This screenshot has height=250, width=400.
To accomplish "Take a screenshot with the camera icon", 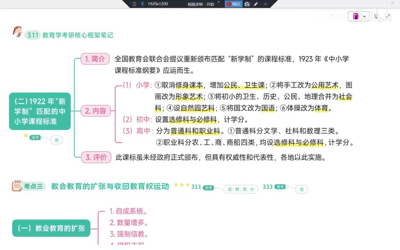I will 247,4.
